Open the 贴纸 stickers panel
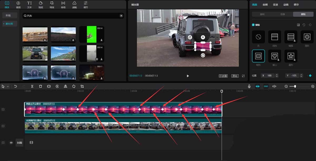 (41, 4)
